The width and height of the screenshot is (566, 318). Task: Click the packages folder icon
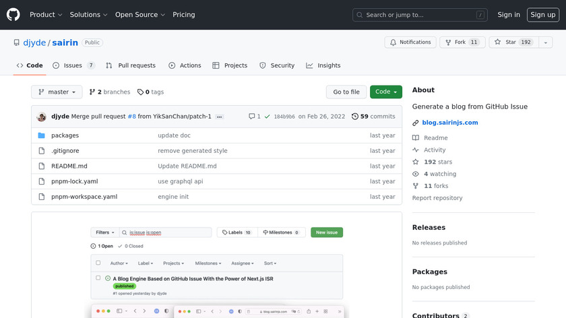[41, 135]
